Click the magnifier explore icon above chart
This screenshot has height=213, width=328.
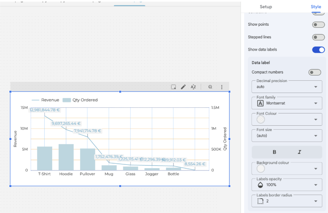pyautogui.click(x=210, y=87)
